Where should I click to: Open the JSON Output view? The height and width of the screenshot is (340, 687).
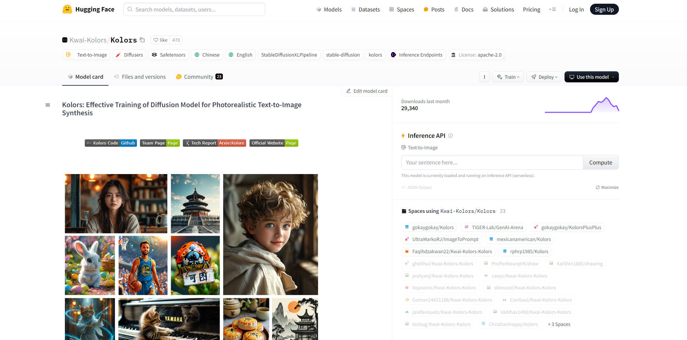click(x=416, y=187)
